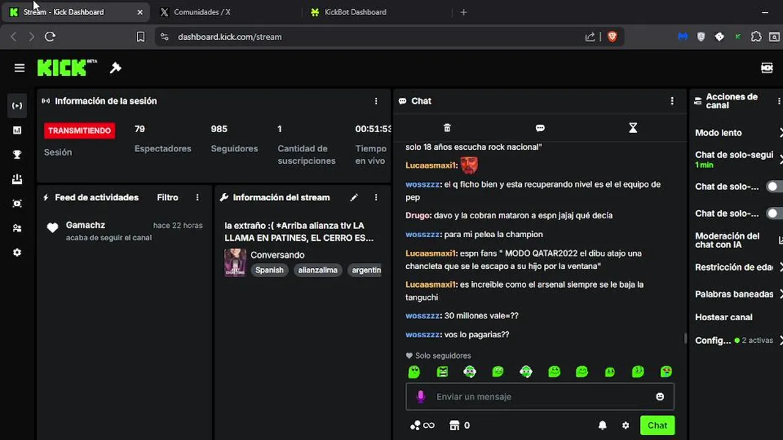Click username Drugo in chat
The image size is (783, 440).
point(418,215)
